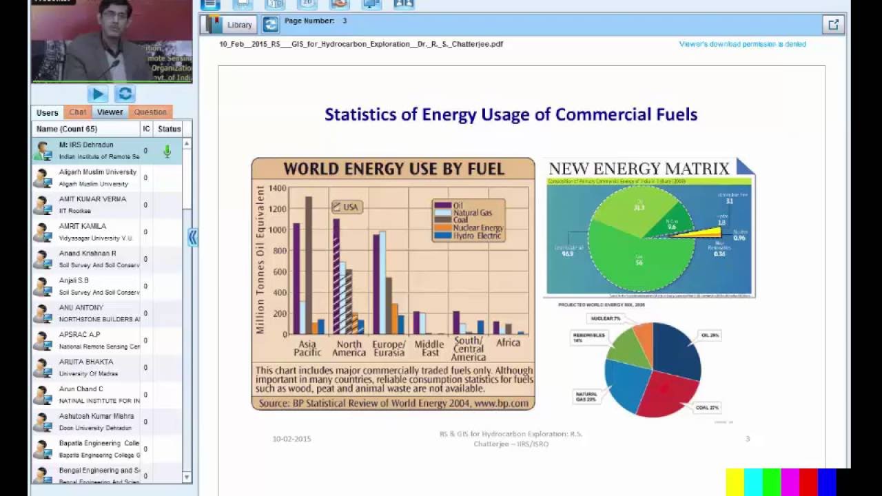Collapse the side panel with double-chevron

[x=192, y=238]
